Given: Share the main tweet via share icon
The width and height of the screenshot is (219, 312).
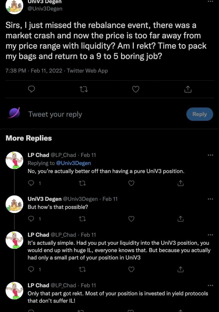Looking at the screenshot, I should [x=188, y=89].
